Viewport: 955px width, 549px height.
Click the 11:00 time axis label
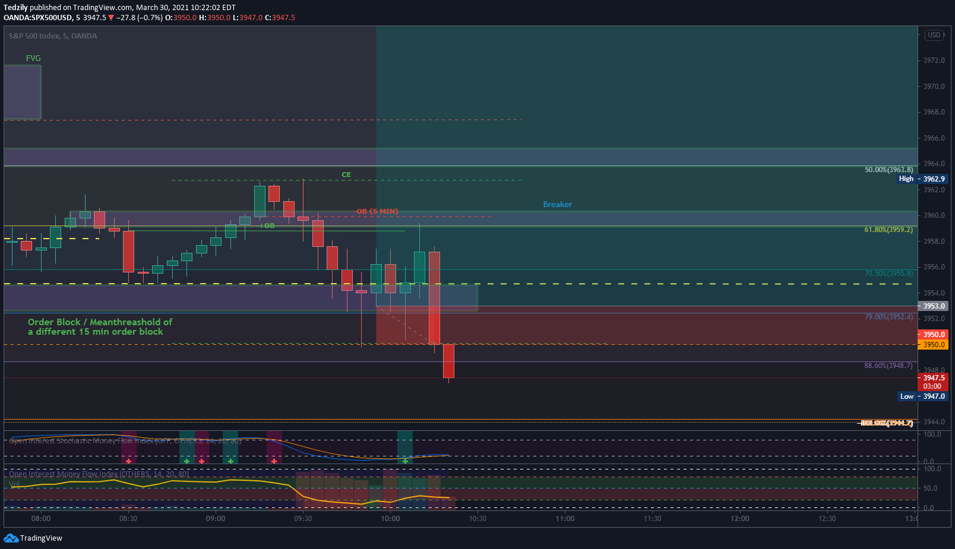tap(565, 519)
